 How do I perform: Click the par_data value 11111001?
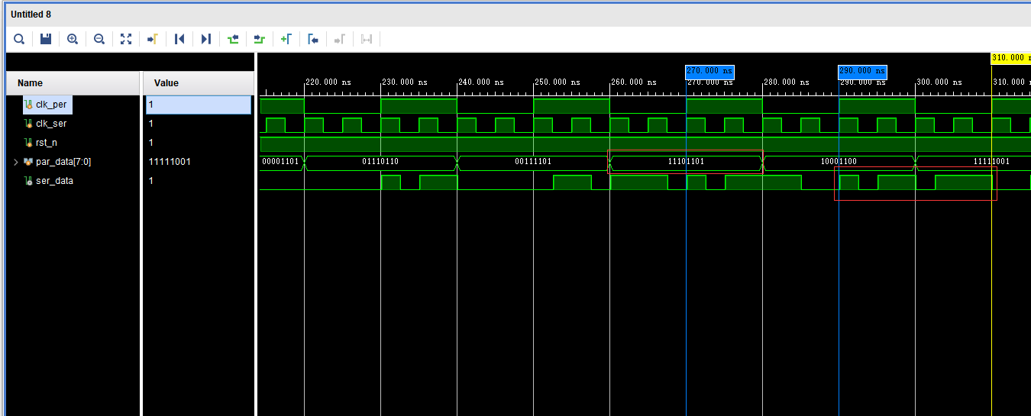pyautogui.click(x=170, y=162)
